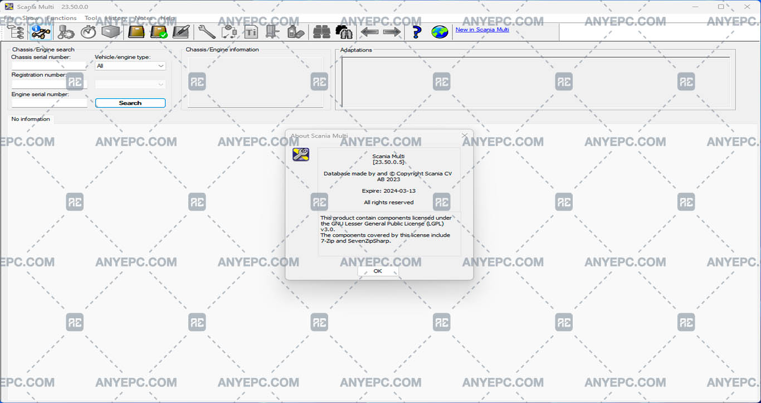Select the No information tab
Screen dimensions: 761x403
[31, 119]
